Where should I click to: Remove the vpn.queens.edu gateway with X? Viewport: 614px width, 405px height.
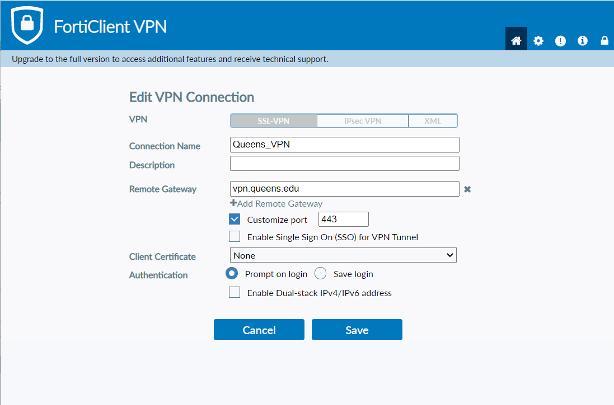tap(467, 189)
